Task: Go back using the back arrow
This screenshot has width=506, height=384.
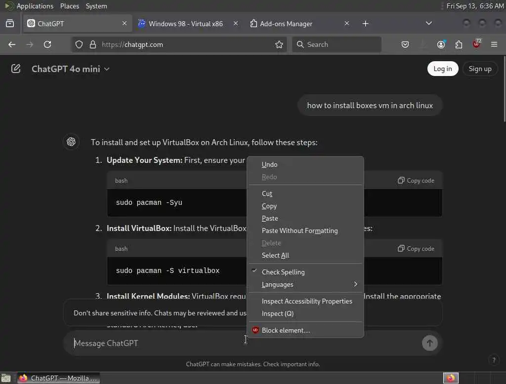Action: 12,44
